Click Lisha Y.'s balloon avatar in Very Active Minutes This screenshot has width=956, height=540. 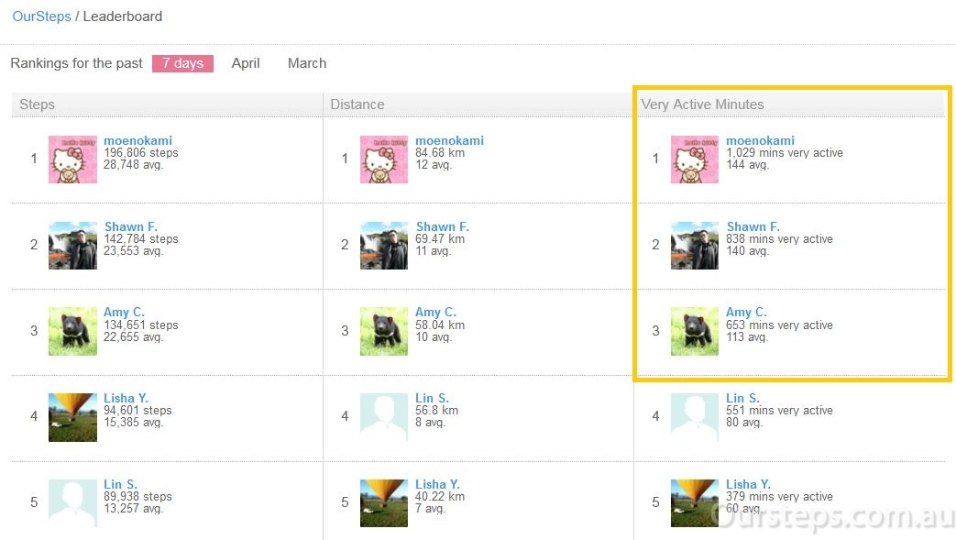[695, 503]
